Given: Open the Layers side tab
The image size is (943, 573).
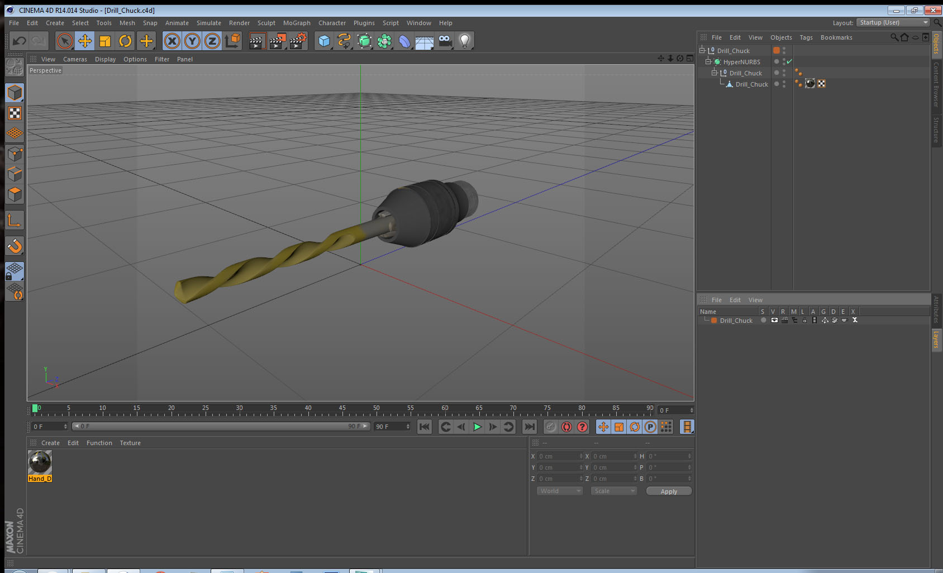Looking at the screenshot, I should tap(936, 339).
